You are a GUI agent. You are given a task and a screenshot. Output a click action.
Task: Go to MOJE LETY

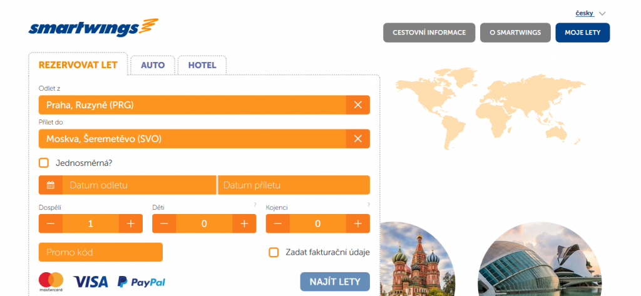pyautogui.click(x=583, y=33)
